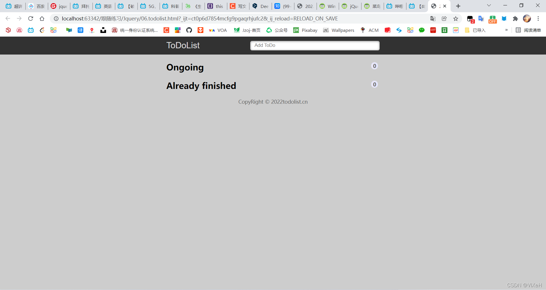Viewport: 546px width, 290px height.
Task: Open the ACM bookmark
Action: pyautogui.click(x=369, y=30)
